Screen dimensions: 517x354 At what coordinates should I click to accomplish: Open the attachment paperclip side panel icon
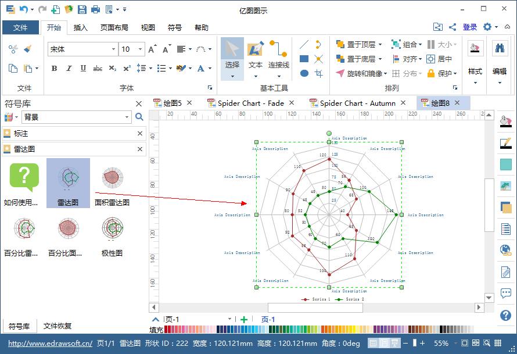pyautogui.click(x=506, y=272)
